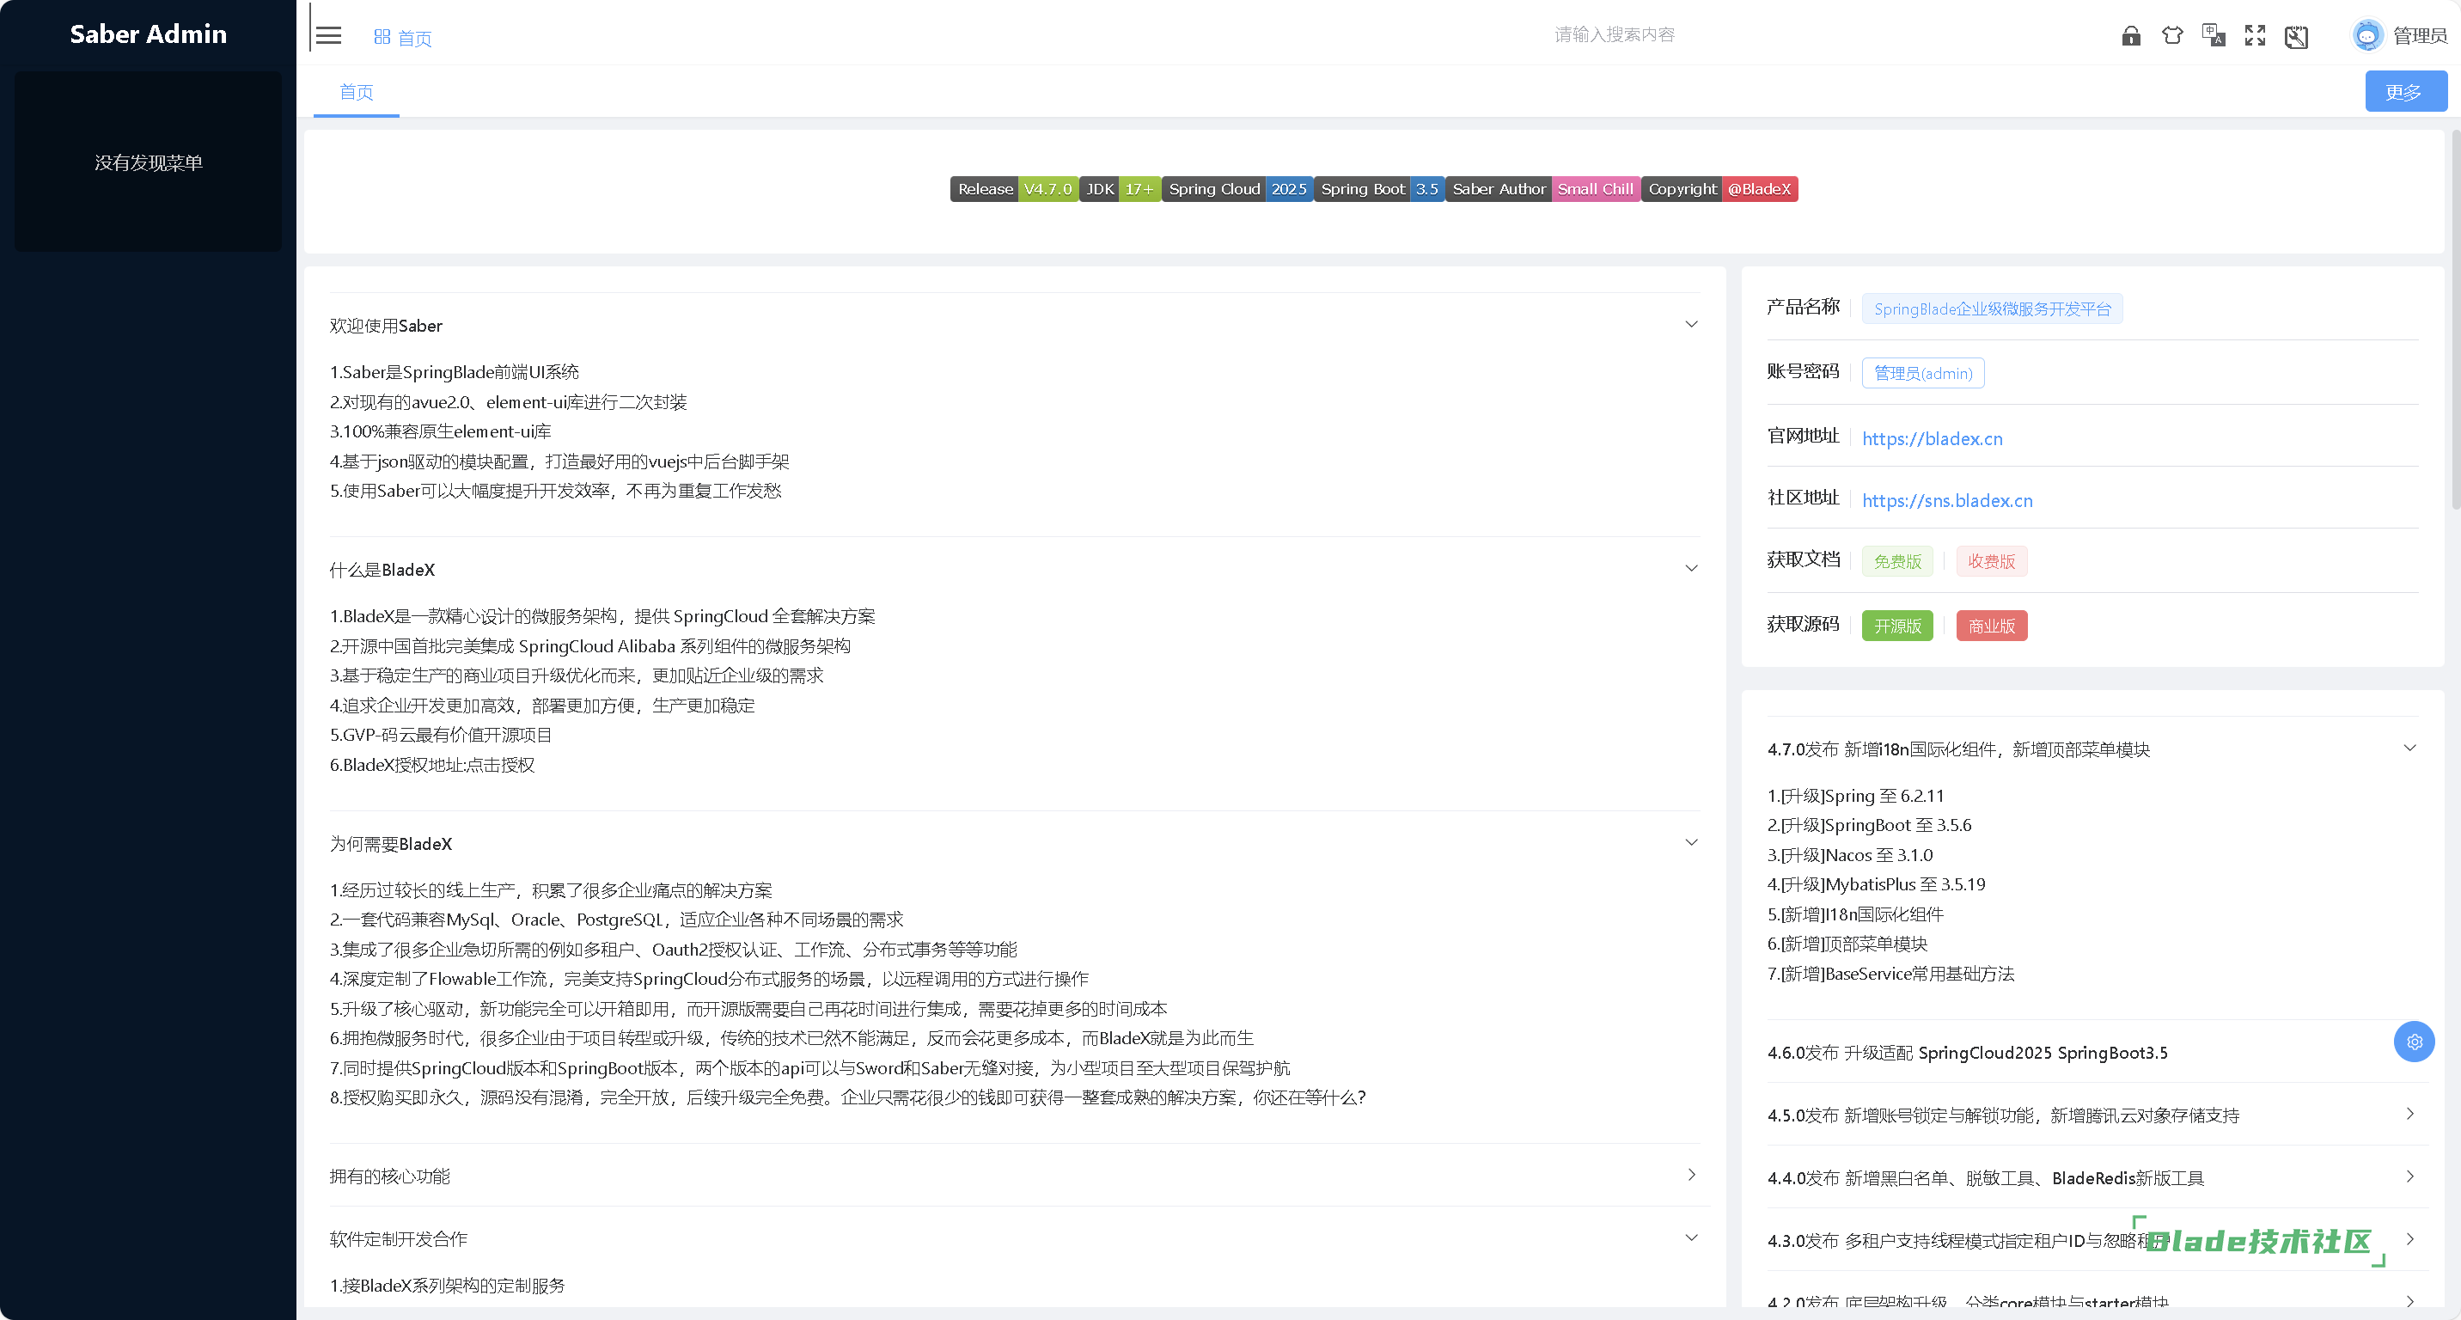Click the language translation icon

pyautogui.click(x=2213, y=36)
